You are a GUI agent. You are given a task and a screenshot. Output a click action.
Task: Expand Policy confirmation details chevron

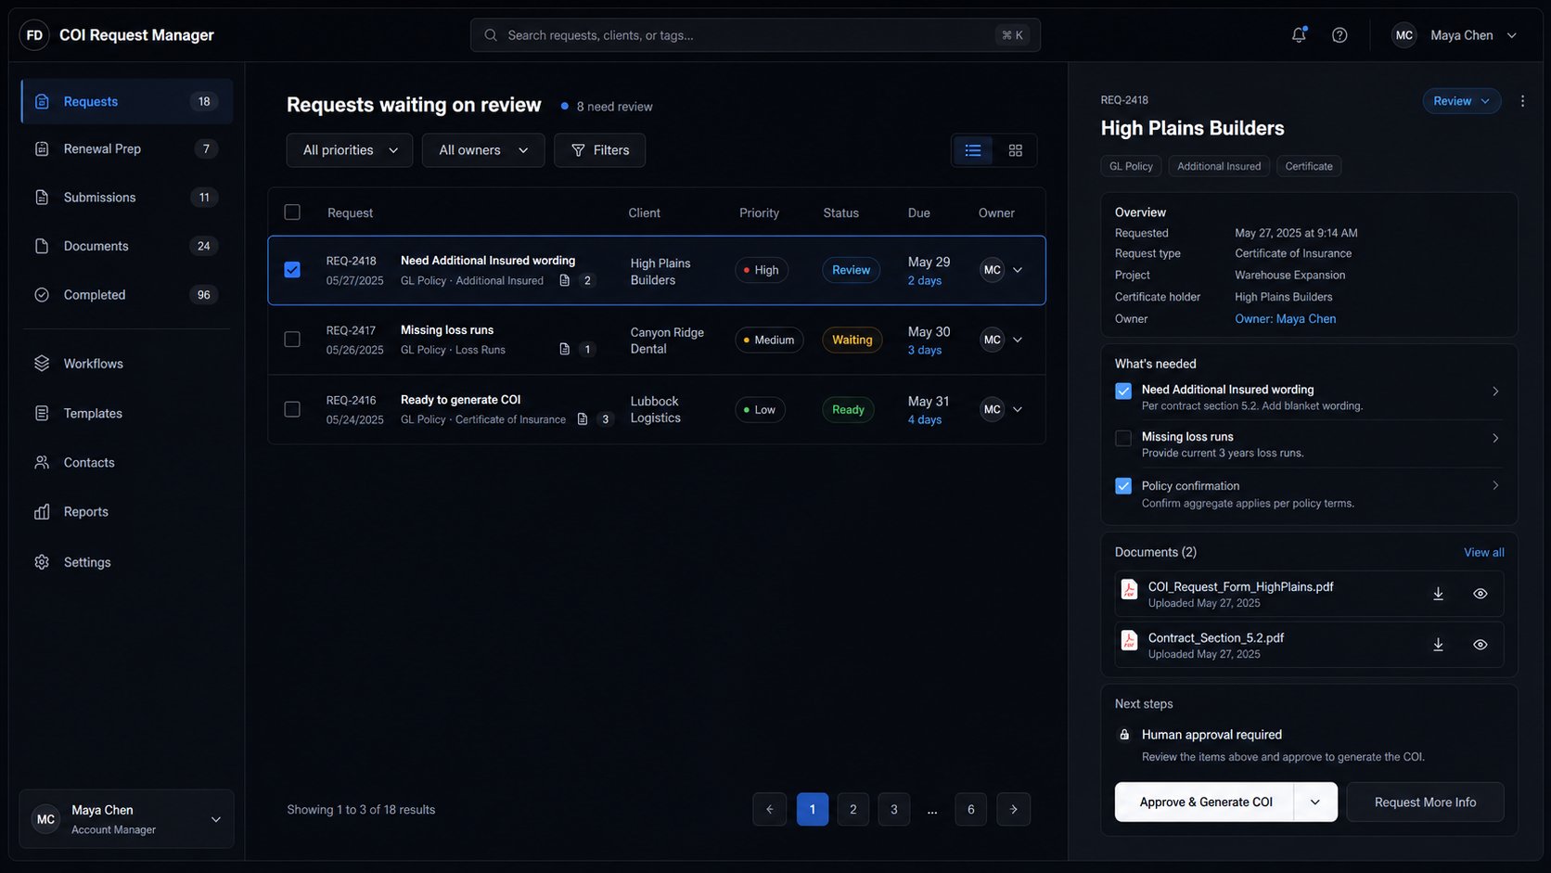click(x=1495, y=485)
